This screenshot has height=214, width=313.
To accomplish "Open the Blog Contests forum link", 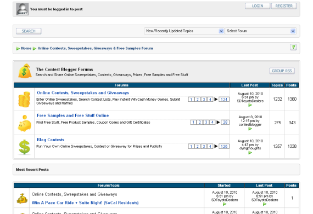I will tap(51, 140).
